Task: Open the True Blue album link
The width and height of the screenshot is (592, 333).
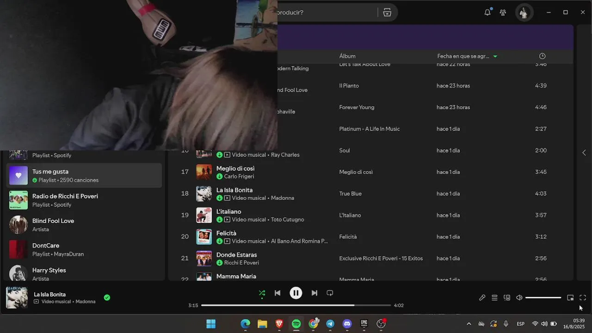Action: pos(350,194)
